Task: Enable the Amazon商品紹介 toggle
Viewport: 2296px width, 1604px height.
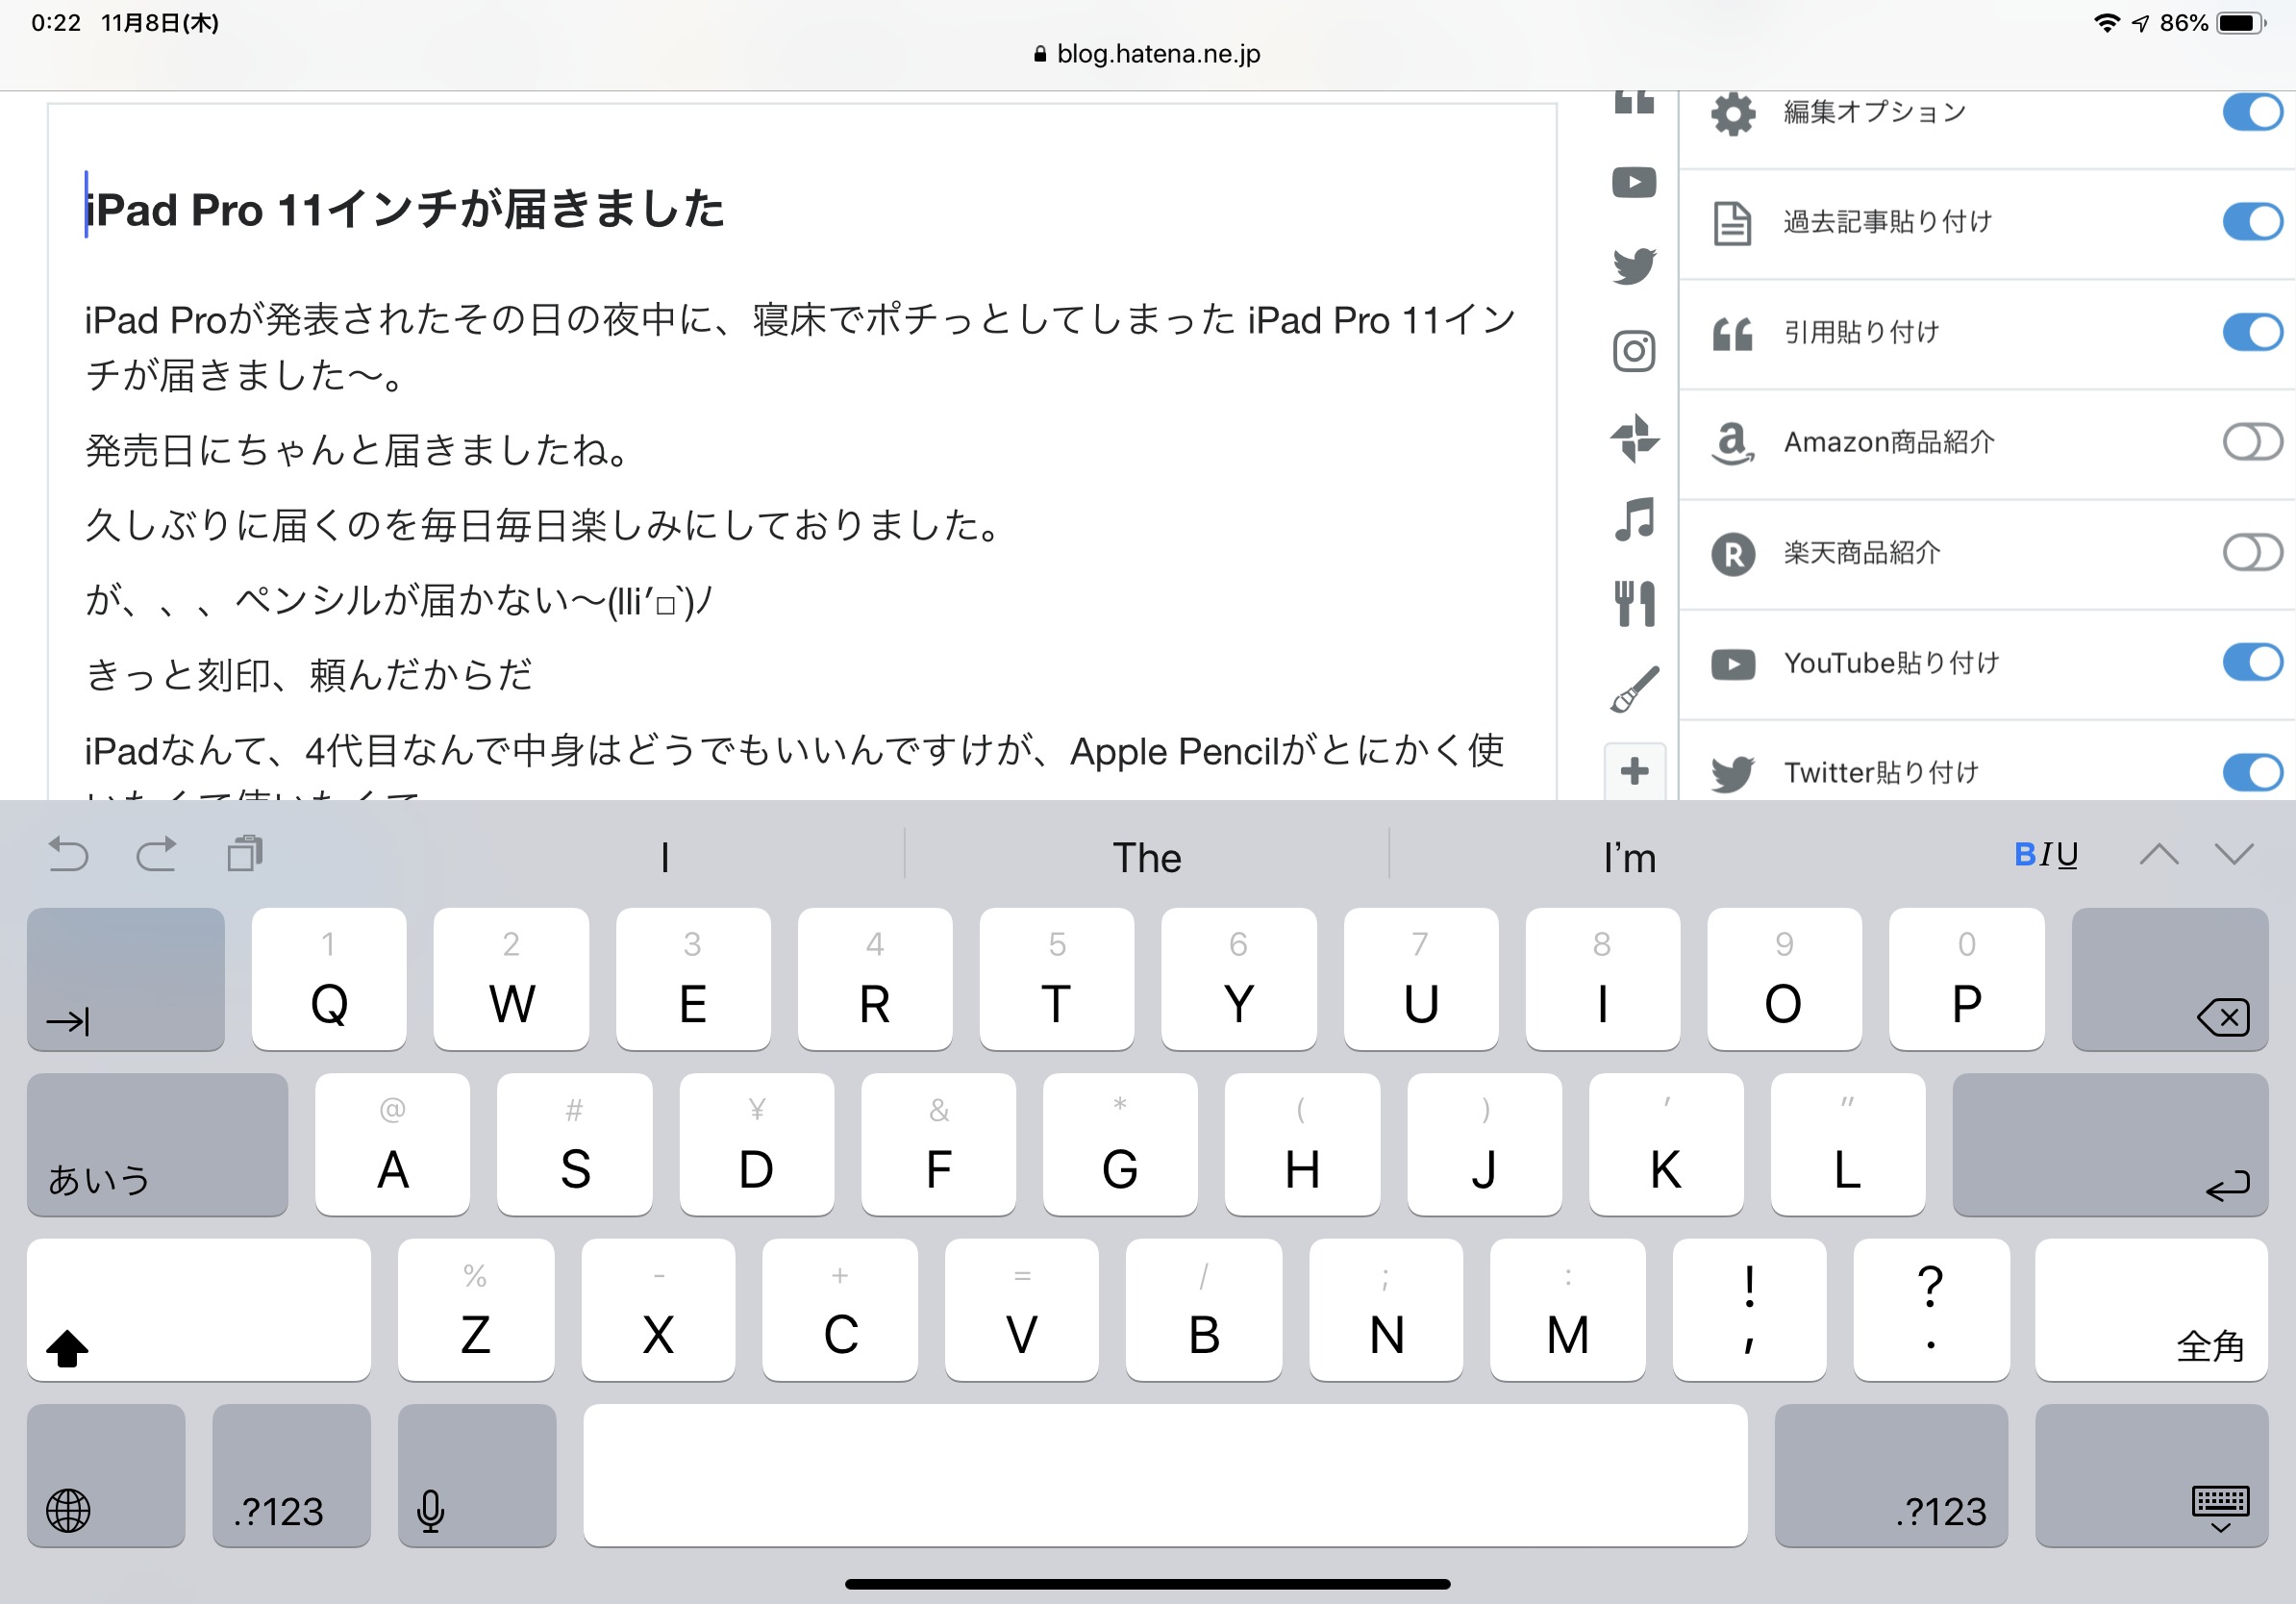Action: tap(2251, 441)
